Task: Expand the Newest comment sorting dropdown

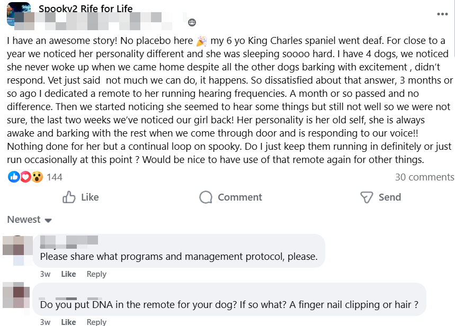Action: [x=29, y=220]
